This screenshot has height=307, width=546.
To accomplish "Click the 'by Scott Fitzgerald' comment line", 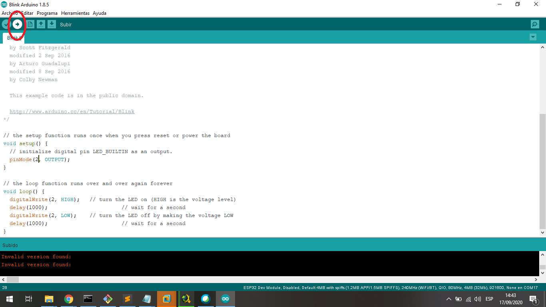I will [x=40, y=48].
